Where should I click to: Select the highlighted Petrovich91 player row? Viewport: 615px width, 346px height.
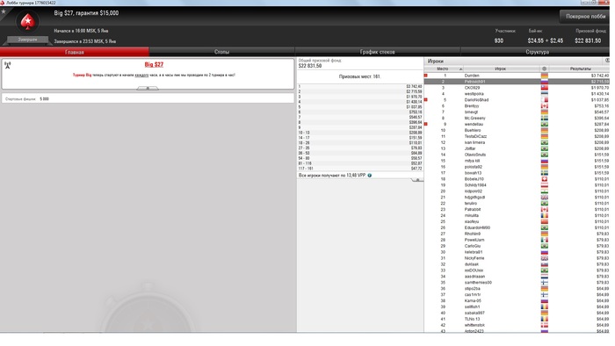517,82
